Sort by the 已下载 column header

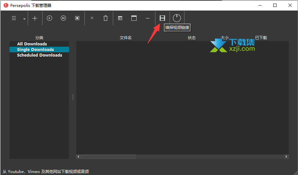point(261,38)
